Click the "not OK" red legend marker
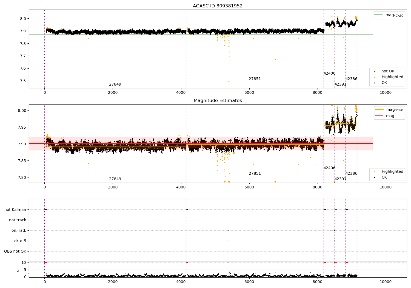This screenshot has width=411, height=288. [x=375, y=71]
